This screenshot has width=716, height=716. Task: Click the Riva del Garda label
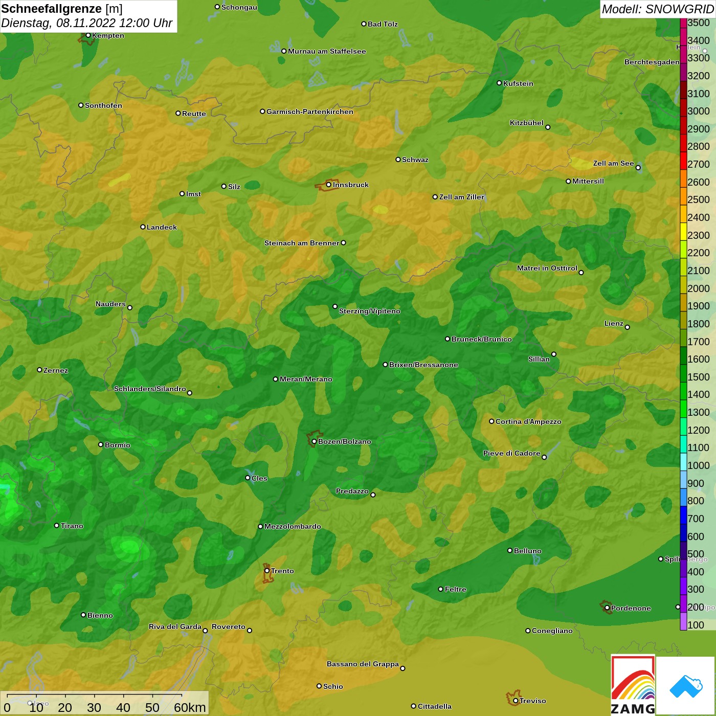point(175,626)
